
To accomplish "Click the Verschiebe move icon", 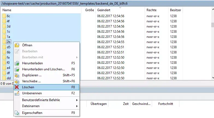I will 17,81.
